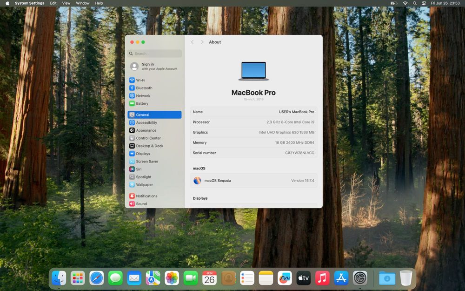Open Apple TV from the Dock
The width and height of the screenshot is (465, 291).
pos(303,278)
